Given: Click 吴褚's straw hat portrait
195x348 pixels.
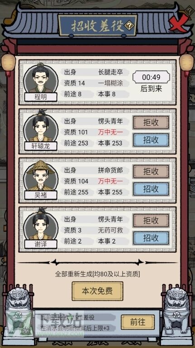Looking at the screenshot, I should pyautogui.click(x=41, y=176).
